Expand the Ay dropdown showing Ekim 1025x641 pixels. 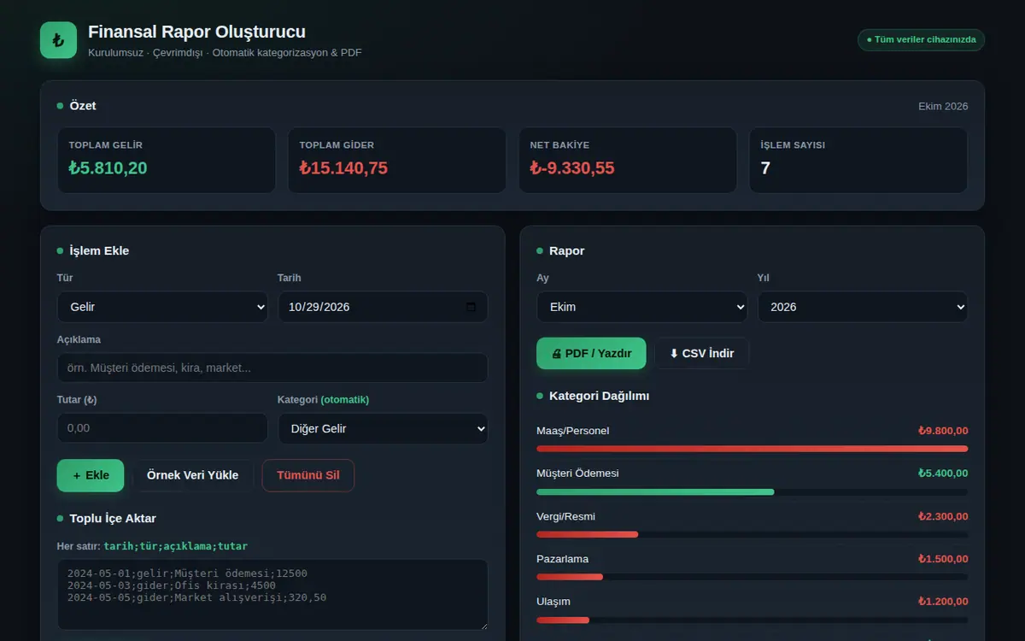642,307
